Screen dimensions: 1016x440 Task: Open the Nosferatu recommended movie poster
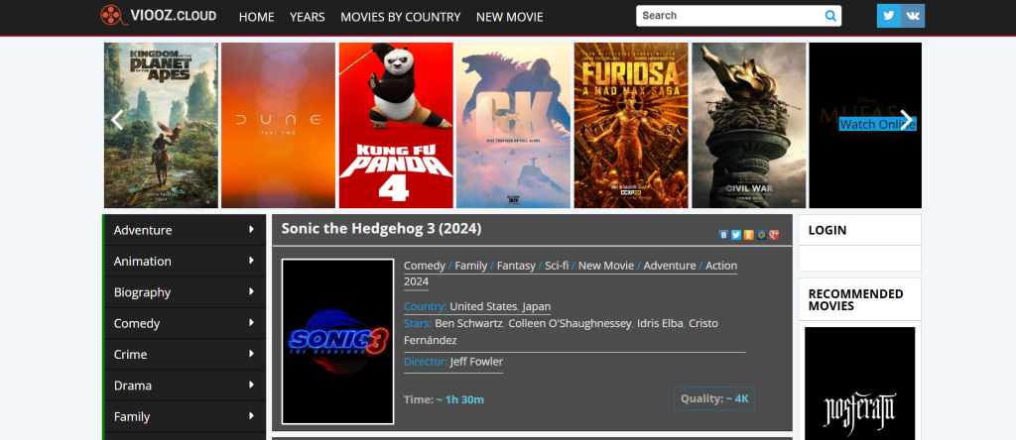[860, 384]
